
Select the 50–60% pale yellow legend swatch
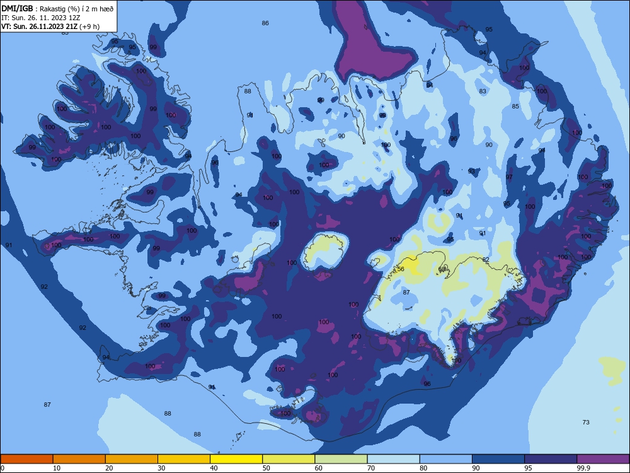coord(289,459)
